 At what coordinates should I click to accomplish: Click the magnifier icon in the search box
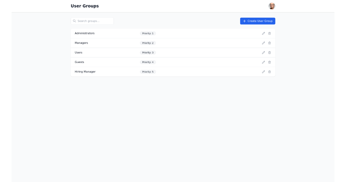(75, 21)
